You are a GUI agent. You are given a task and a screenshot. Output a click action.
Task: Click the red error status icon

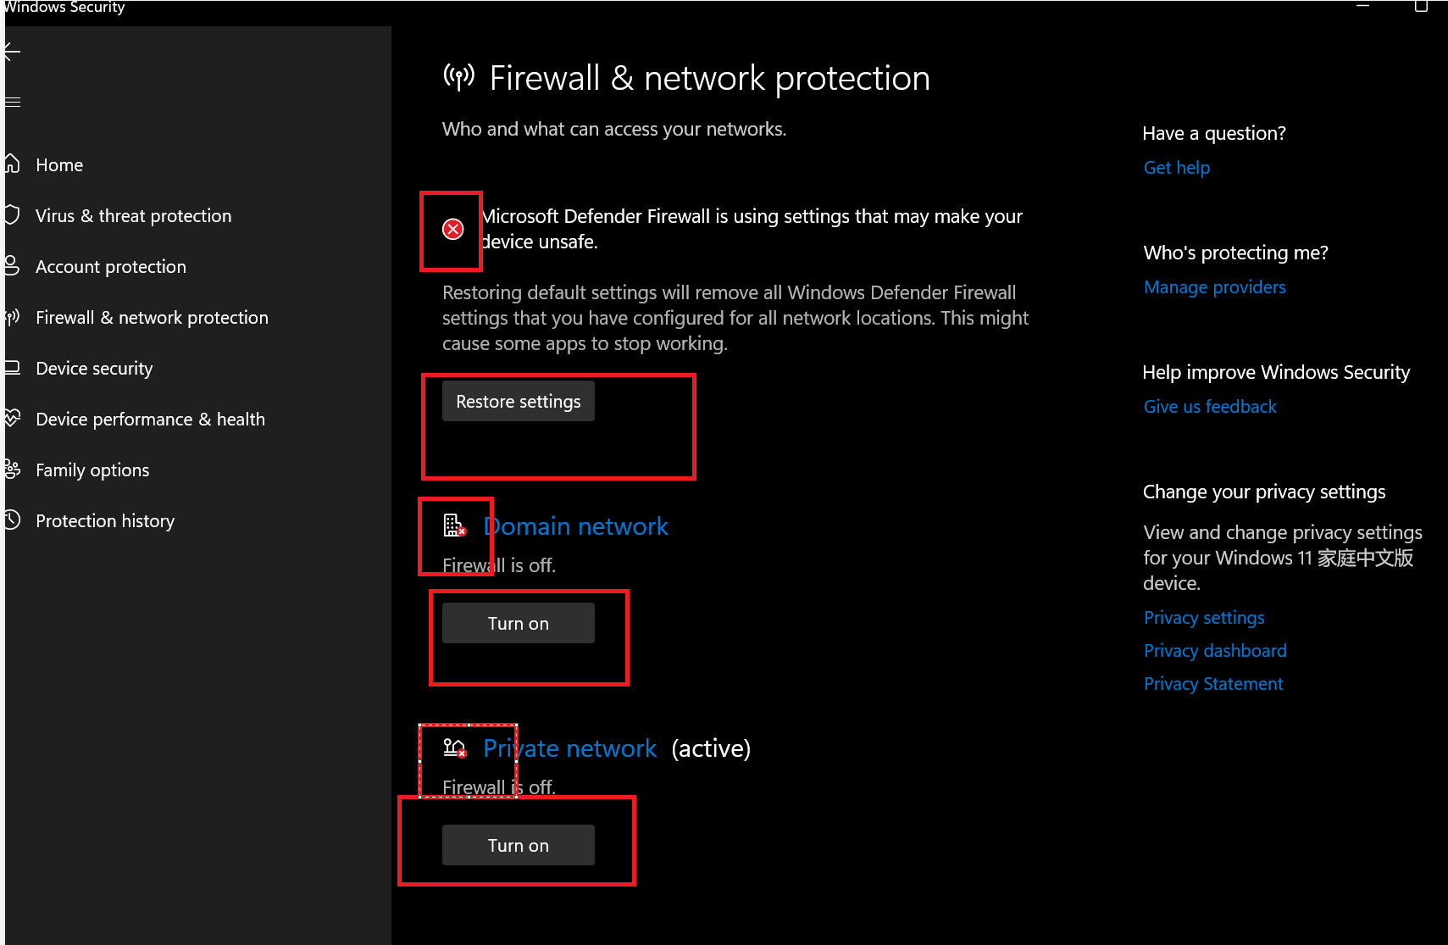tap(453, 229)
